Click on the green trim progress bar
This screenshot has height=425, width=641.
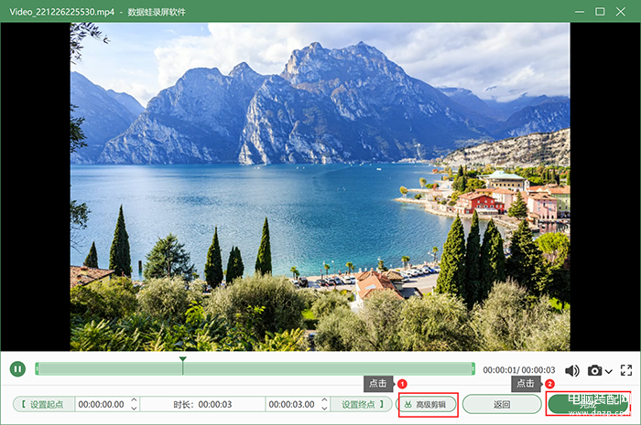[x=255, y=368]
